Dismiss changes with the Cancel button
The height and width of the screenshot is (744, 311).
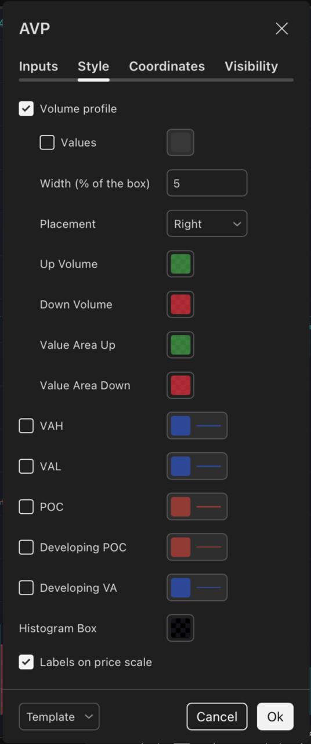[217, 717]
